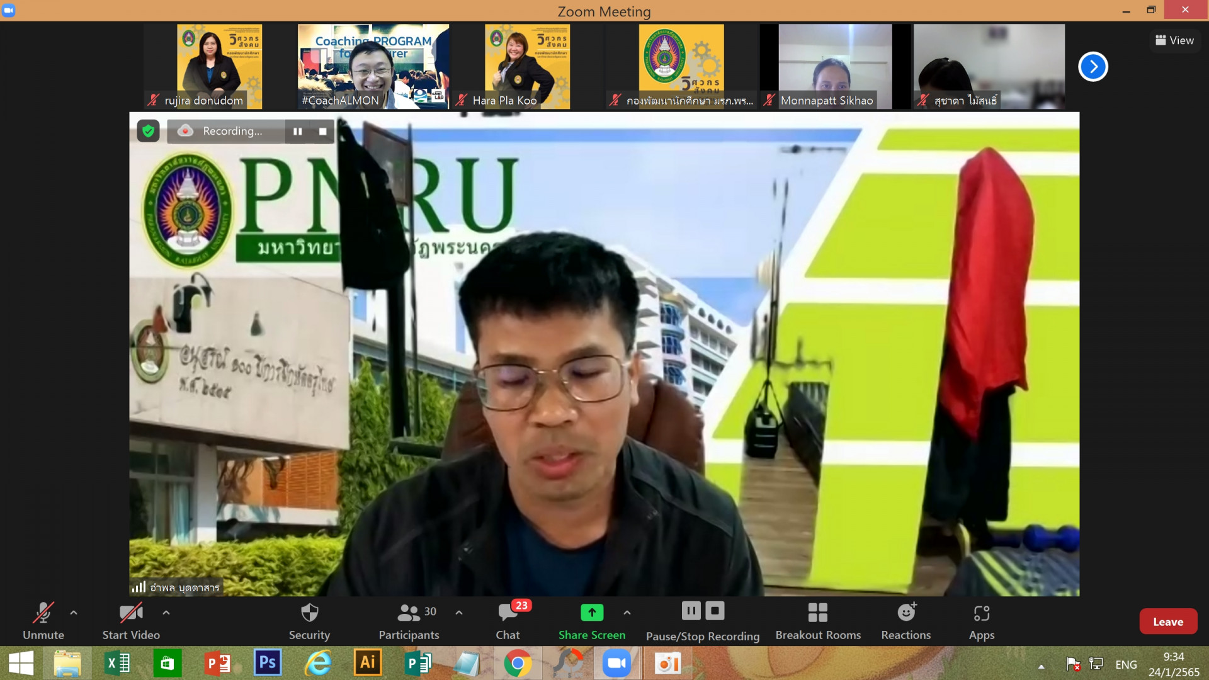Unmute the microphone
The height and width of the screenshot is (680, 1209).
tap(43, 621)
